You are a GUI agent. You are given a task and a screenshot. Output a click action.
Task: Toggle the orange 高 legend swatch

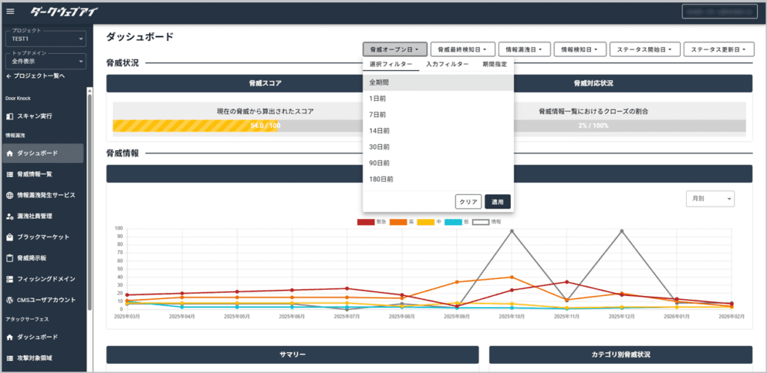[x=398, y=222]
